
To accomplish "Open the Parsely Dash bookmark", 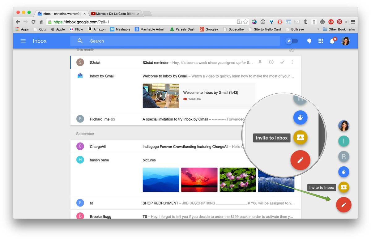I will point(182,29).
